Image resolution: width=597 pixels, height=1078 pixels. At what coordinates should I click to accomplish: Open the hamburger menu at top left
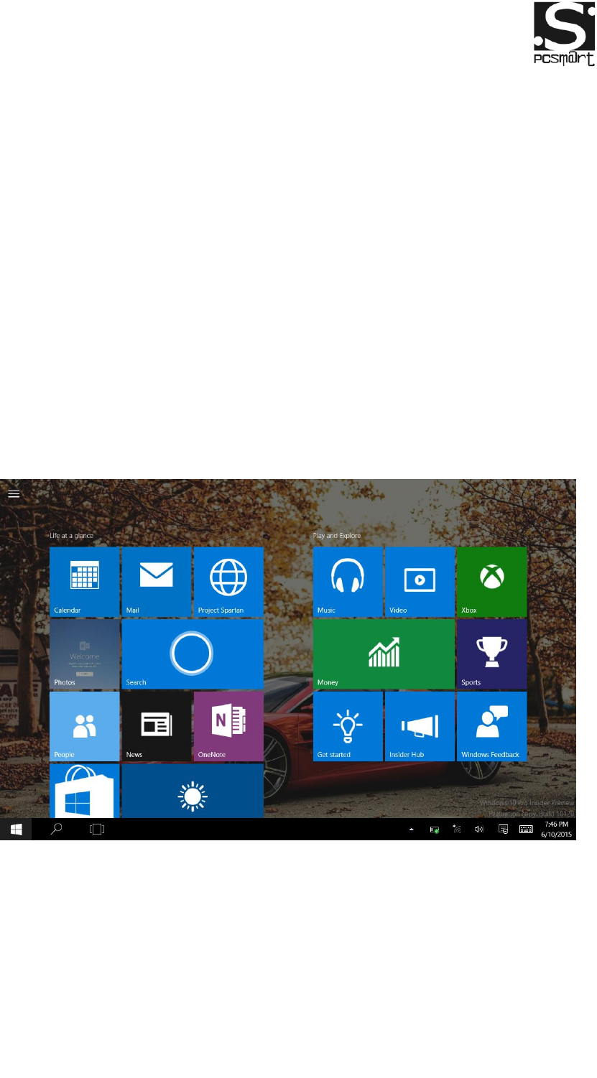(x=14, y=494)
